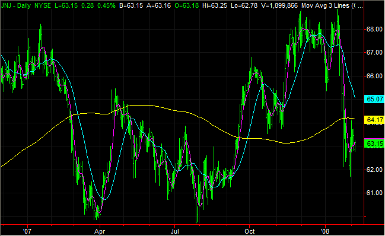Click the B=63.15 bid price readout

131,5
